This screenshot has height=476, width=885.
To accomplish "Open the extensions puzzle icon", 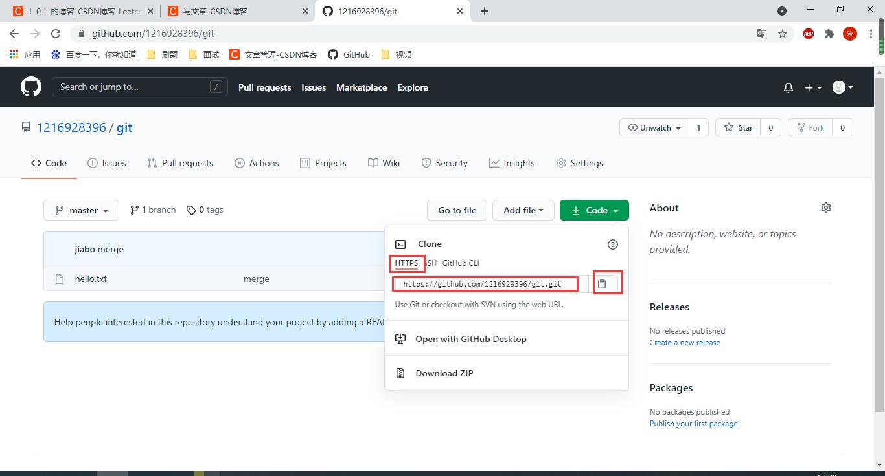I will tap(829, 34).
